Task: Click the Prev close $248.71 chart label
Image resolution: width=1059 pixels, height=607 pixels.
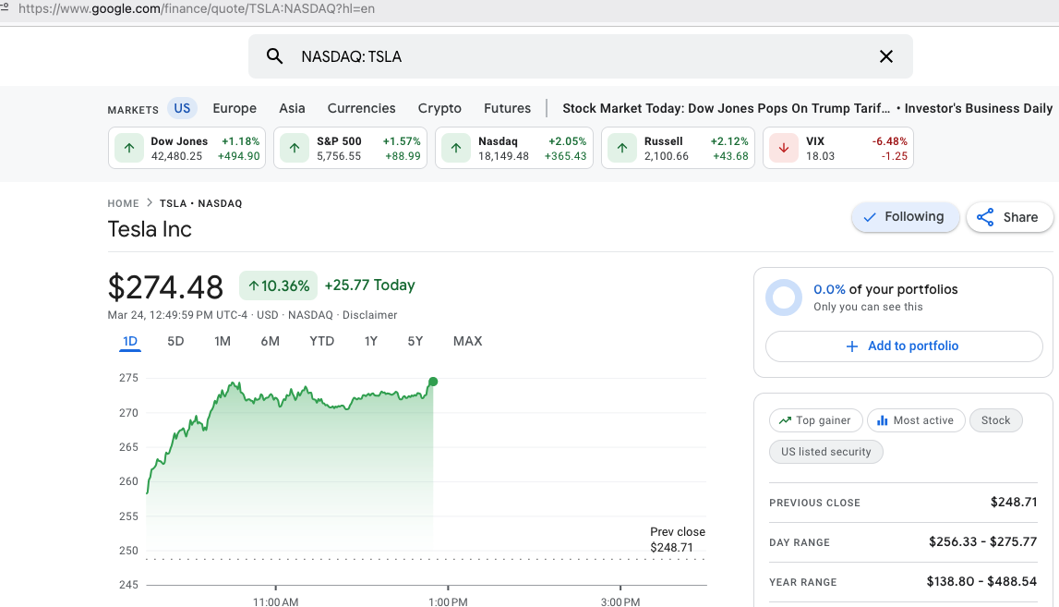Action: 678,540
